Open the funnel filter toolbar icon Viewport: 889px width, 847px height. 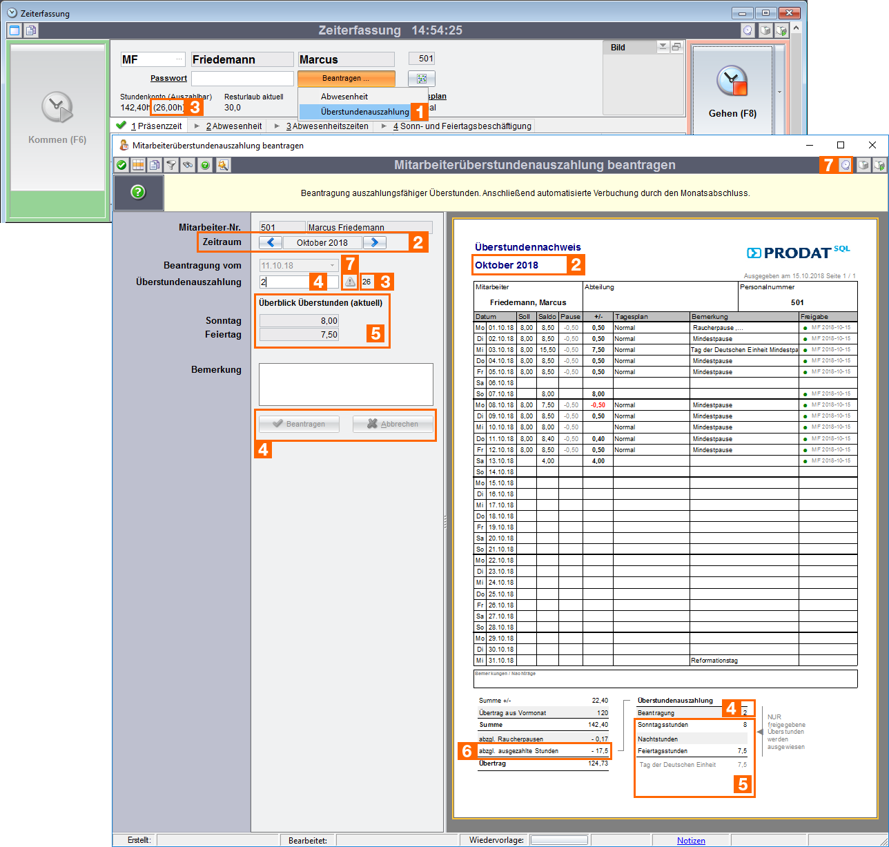pos(171,165)
